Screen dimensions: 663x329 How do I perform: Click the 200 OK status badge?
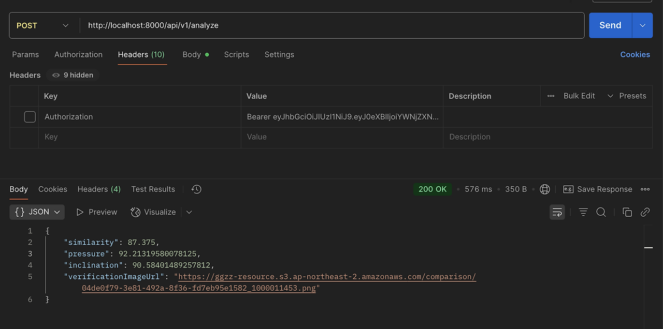pyautogui.click(x=433, y=189)
